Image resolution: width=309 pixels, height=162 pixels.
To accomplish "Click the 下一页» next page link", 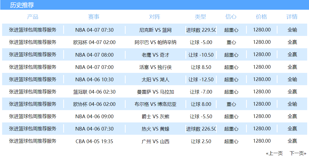I will pos(298,153).
